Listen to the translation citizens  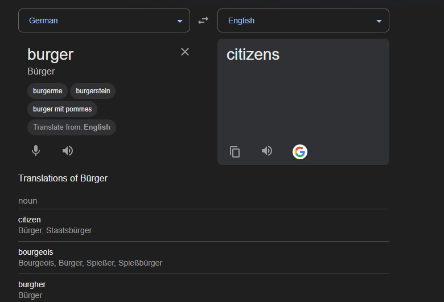point(267,151)
